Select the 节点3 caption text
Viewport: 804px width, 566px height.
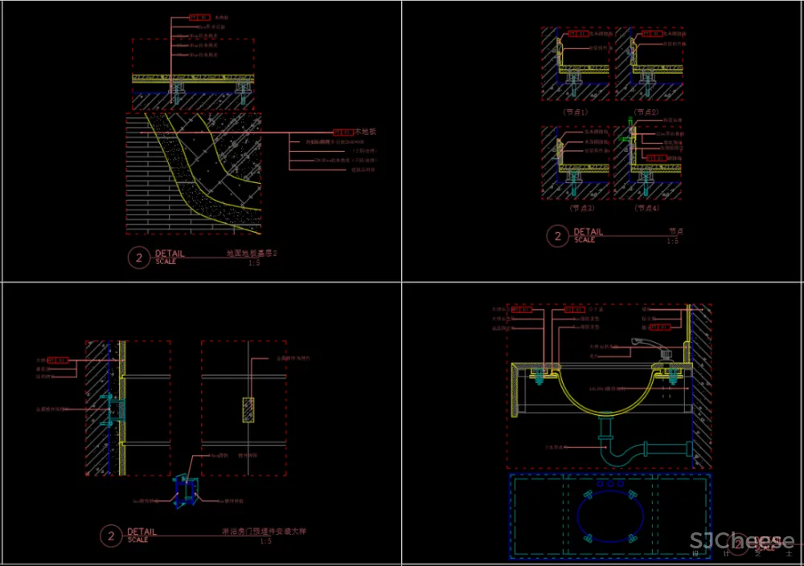(x=580, y=208)
